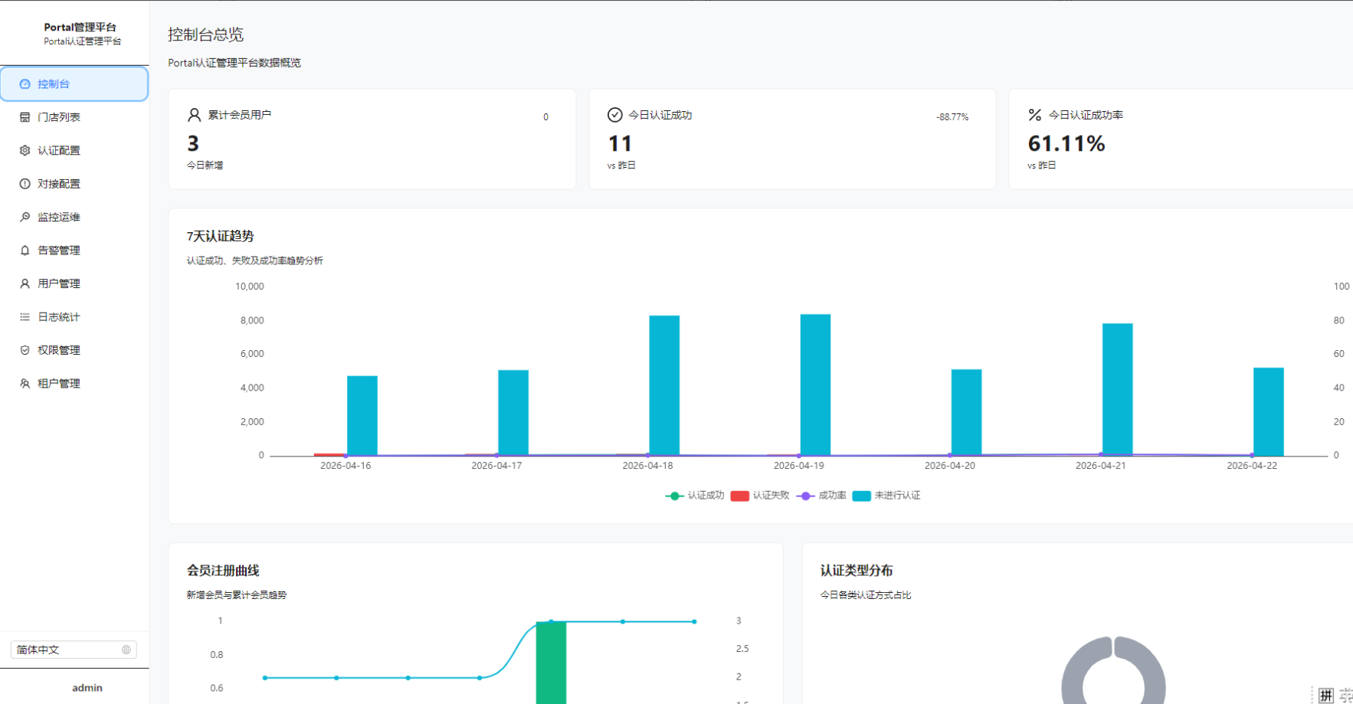Open the admin account menu
1353x704 pixels.
click(x=87, y=688)
